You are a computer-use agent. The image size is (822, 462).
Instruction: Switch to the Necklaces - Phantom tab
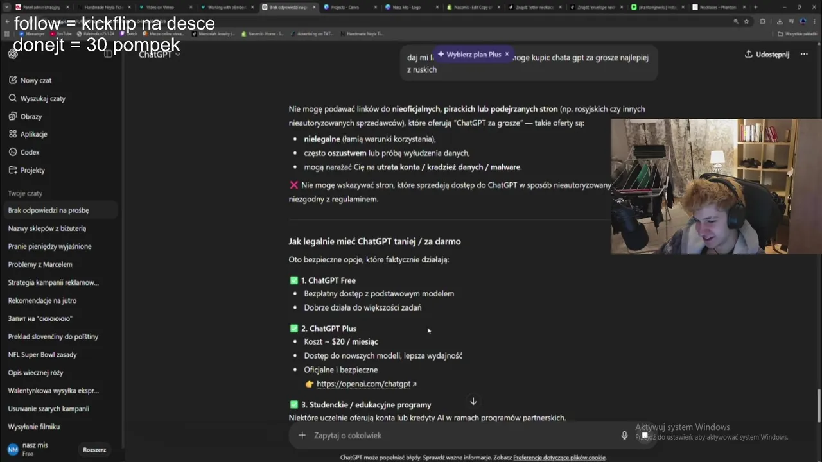coord(717,7)
